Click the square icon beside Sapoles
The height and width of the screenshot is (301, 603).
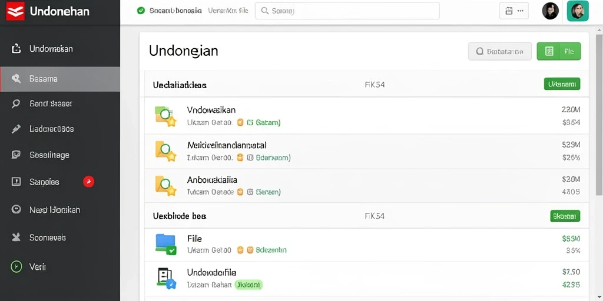click(x=16, y=182)
